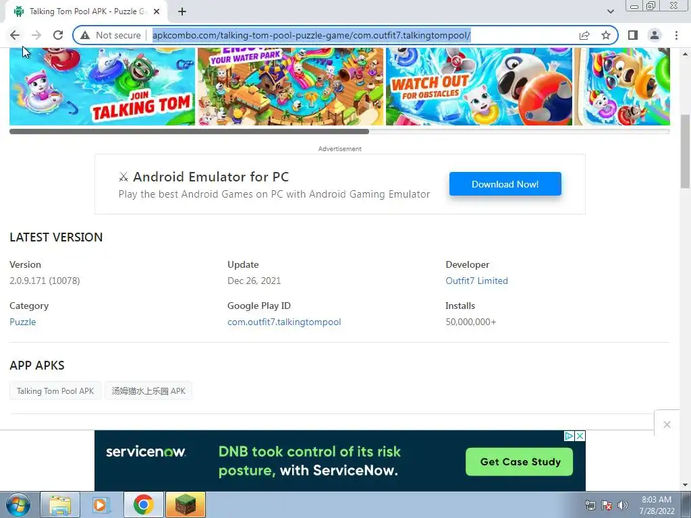Go back to the previous page

click(x=15, y=35)
